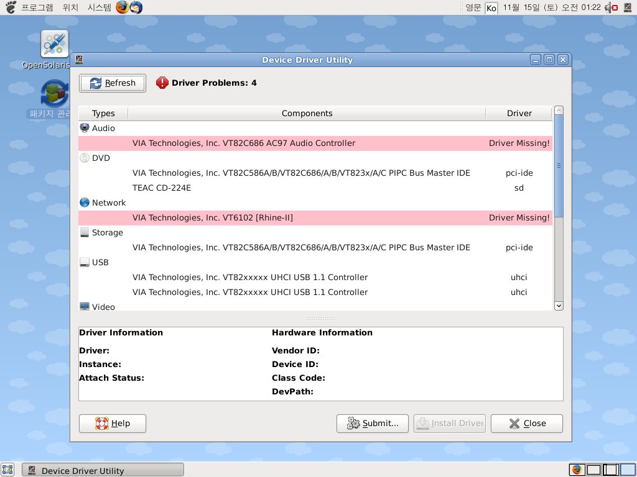Click the Refresh button
Viewport: 637px width, 477px height.
click(x=113, y=83)
